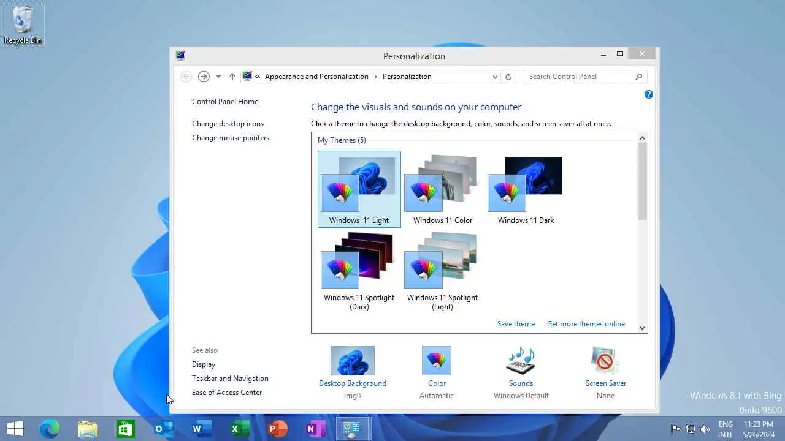Viewport: 785px width, 441px height.
Task: Select the Windows 11 Light theme
Action: [x=359, y=189]
